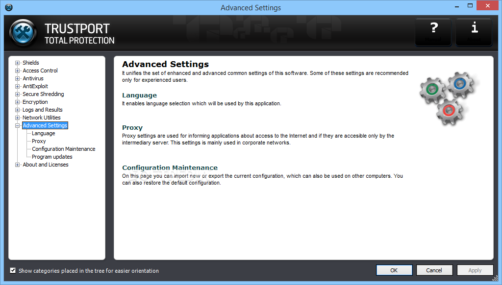Close the Advanced Settings window
Viewport: 502px width, 285px height.
tap(488, 6)
